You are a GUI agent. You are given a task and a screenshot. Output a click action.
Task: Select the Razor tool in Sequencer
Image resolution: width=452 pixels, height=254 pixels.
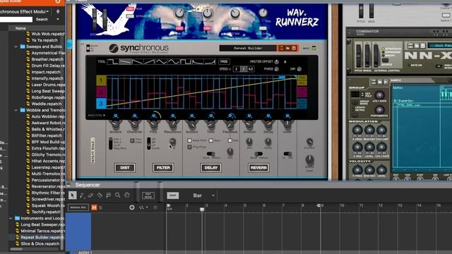(x=100, y=195)
